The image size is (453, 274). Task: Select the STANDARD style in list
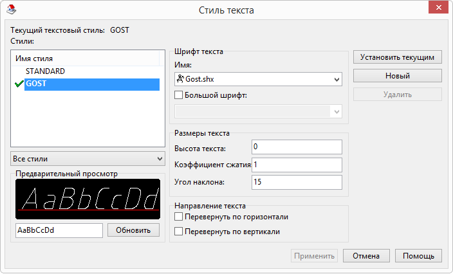[45, 71]
